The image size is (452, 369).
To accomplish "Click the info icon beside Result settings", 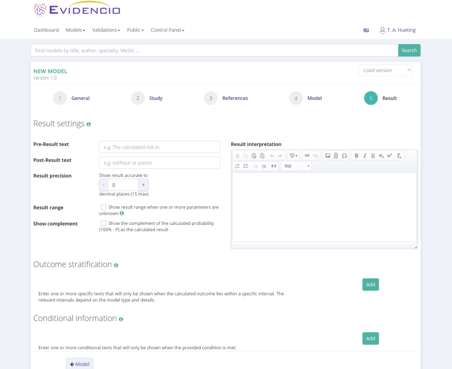I will [x=89, y=124].
